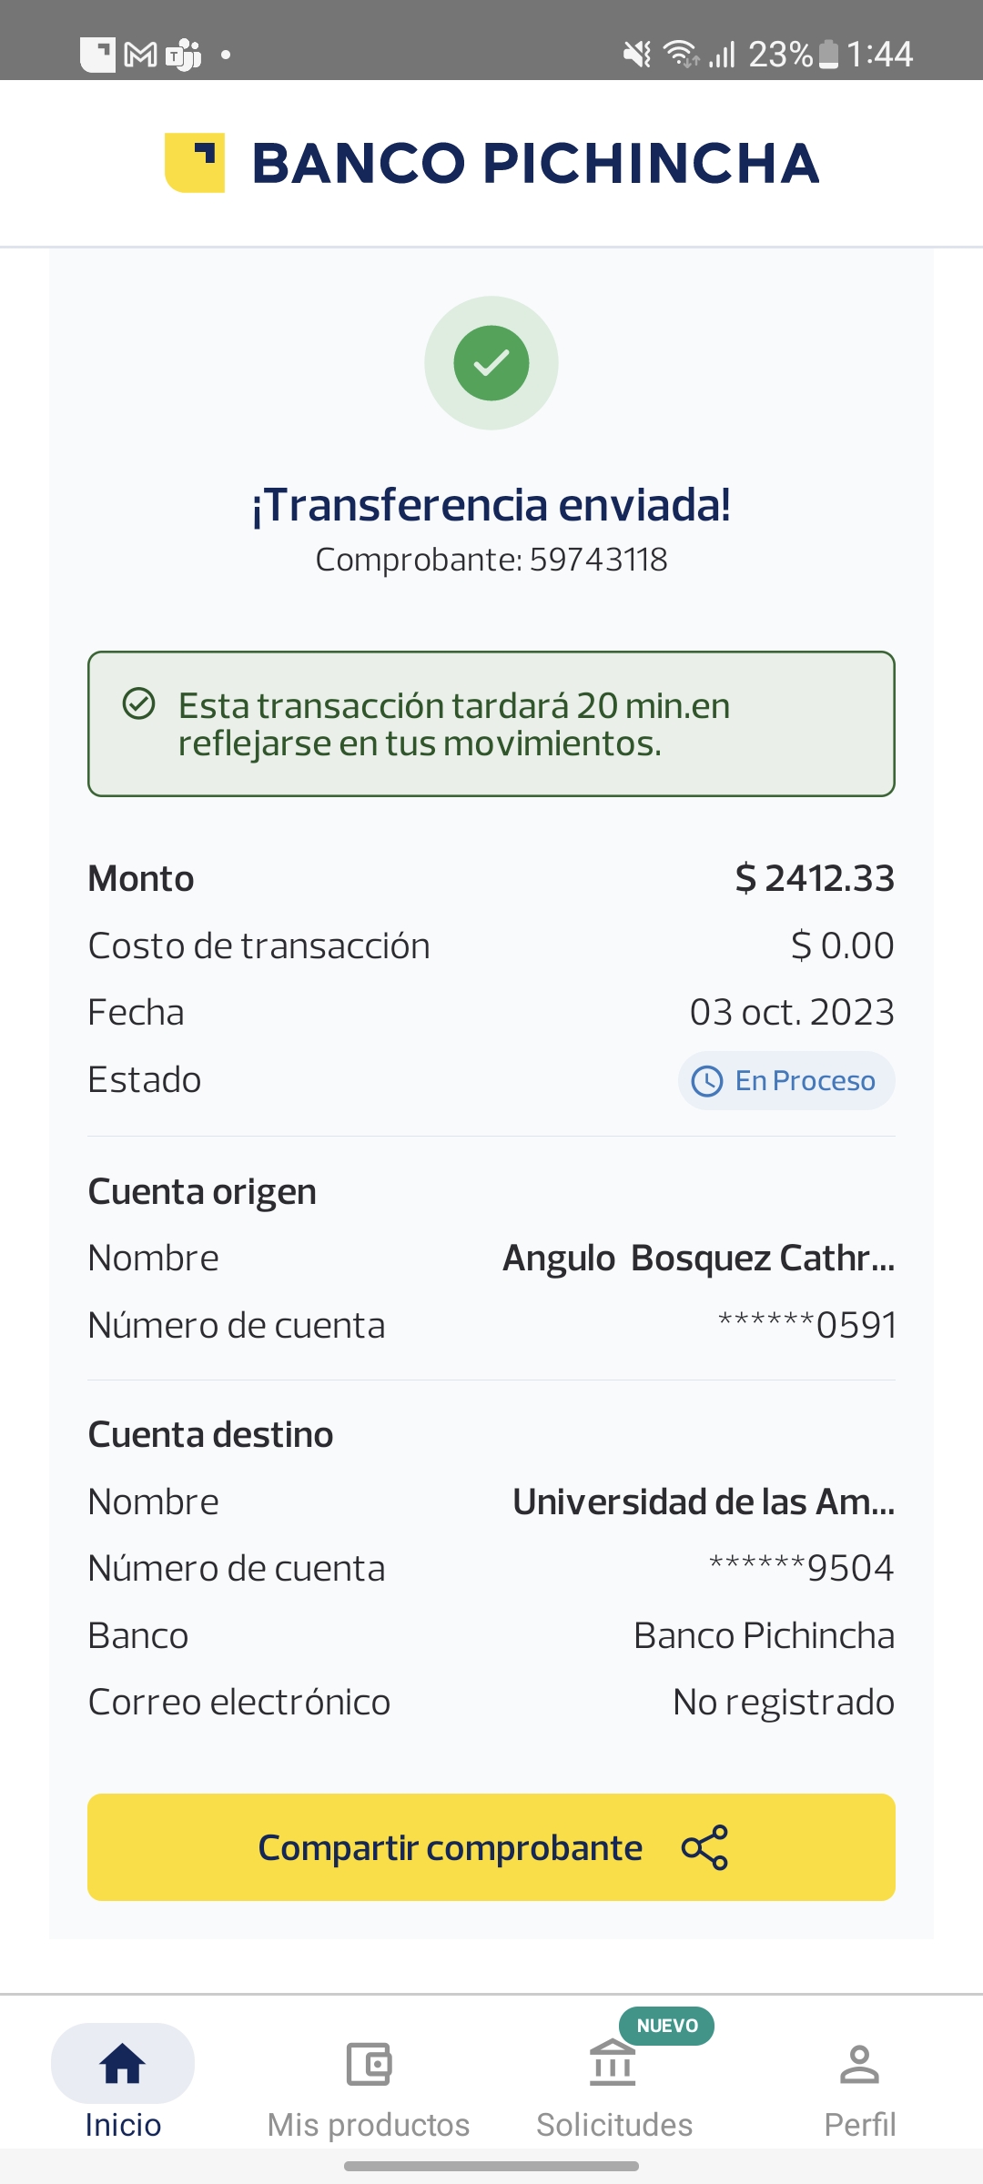Tap the Solicitudes bank building icon
The image size is (983, 2184).
coord(613,2064)
